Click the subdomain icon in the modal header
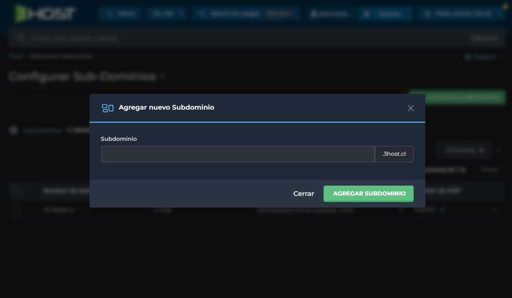The height and width of the screenshot is (298, 512). pyautogui.click(x=108, y=108)
